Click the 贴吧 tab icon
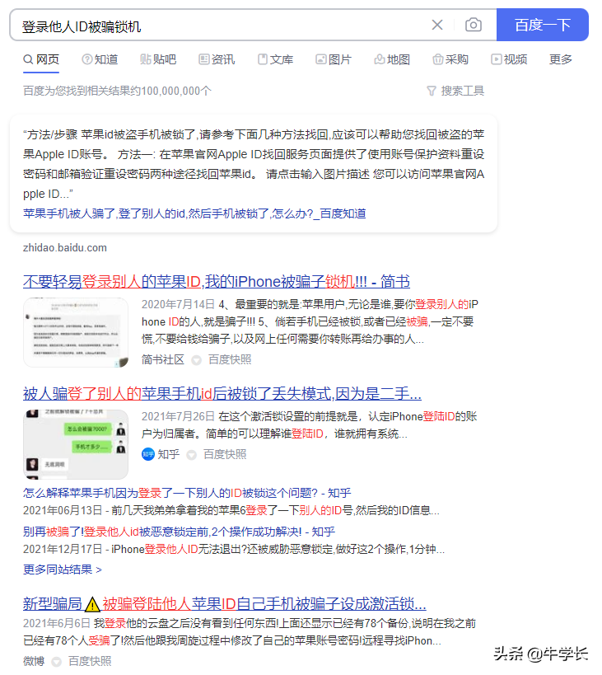602x675 pixels. click(145, 59)
